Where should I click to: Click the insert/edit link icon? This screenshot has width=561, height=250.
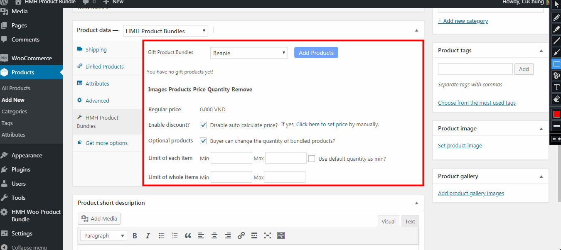[241, 235]
